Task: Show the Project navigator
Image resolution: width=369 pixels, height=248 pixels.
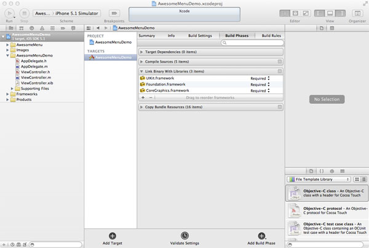Action: pos(11,28)
